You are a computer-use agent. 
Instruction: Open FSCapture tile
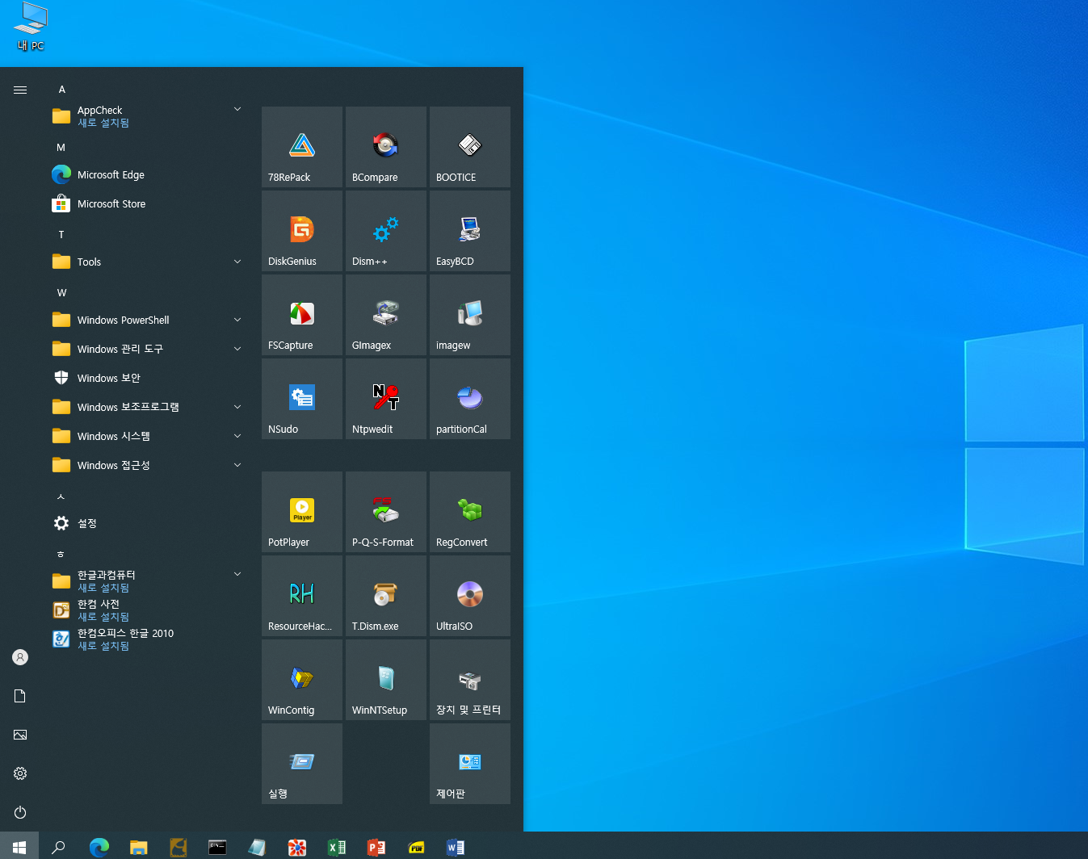pyautogui.click(x=302, y=315)
